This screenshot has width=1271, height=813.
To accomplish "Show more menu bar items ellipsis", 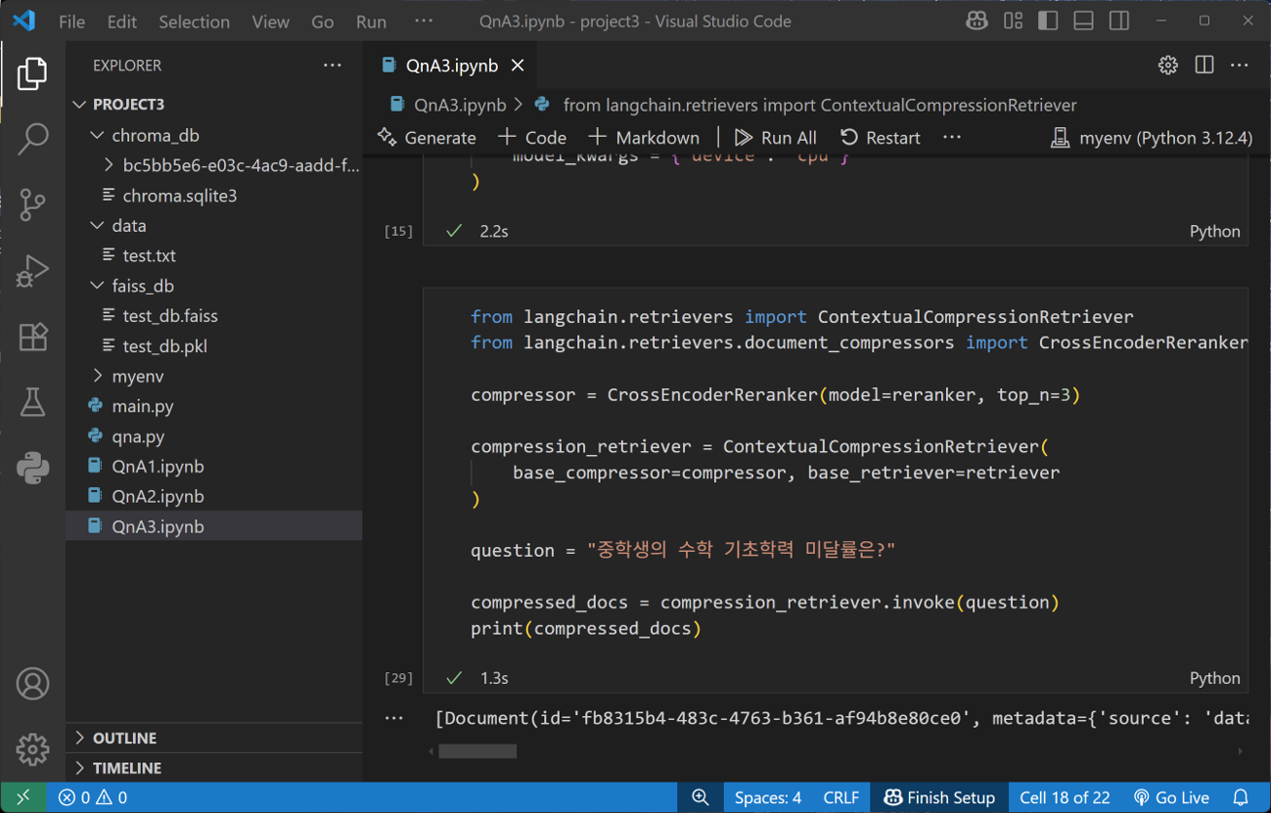I will click(424, 22).
